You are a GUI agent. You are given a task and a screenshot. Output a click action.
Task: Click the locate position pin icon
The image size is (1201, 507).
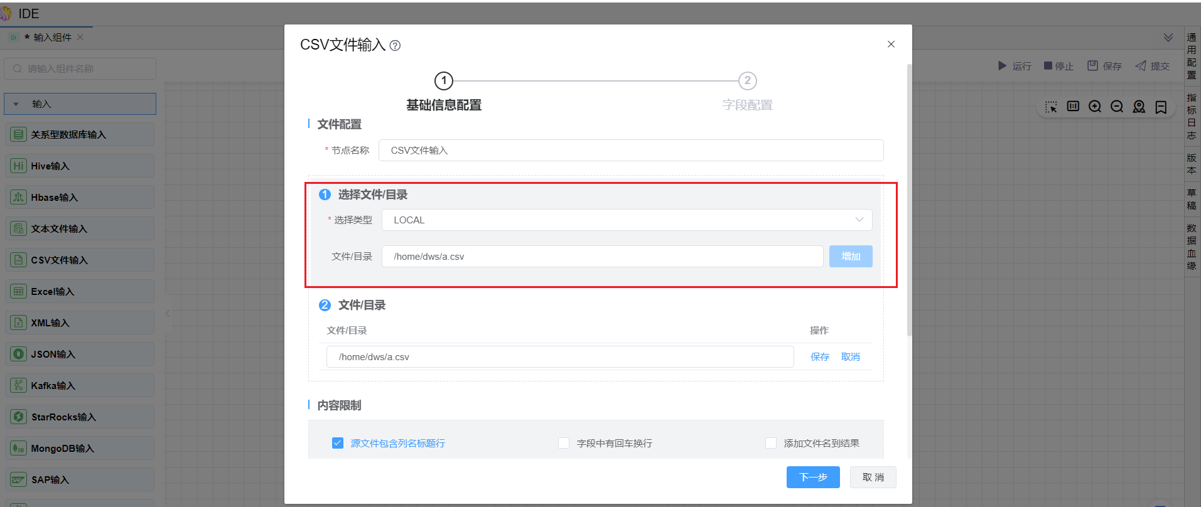point(1139,107)
